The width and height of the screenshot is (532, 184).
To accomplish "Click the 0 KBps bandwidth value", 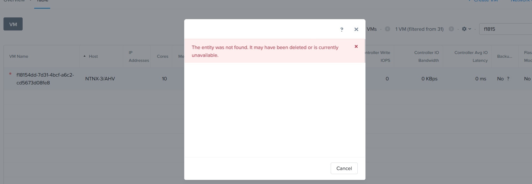I will tap(429, 79).
